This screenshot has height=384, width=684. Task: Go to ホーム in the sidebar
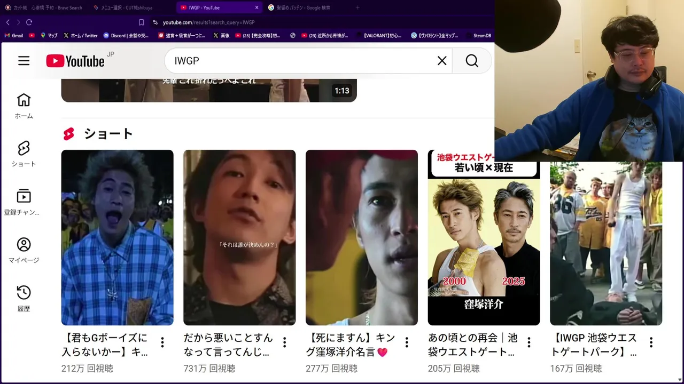point(24,106)
